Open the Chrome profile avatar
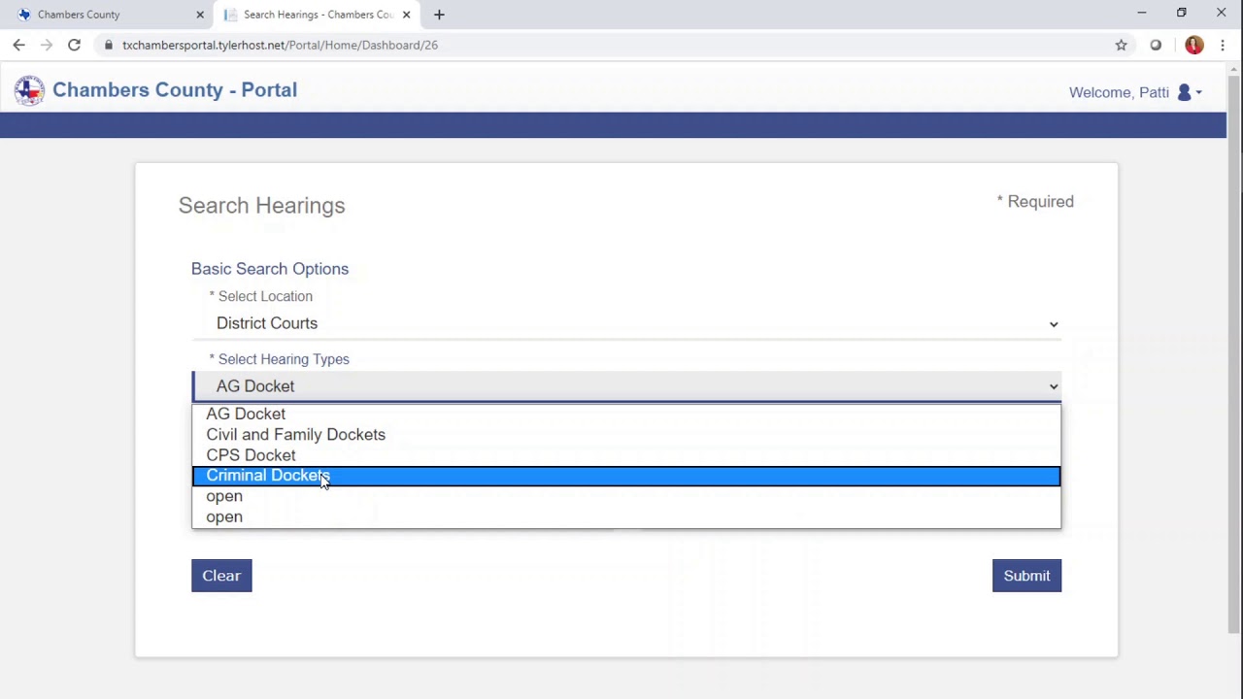The image size is (1243, 699). pos(1193,45)
